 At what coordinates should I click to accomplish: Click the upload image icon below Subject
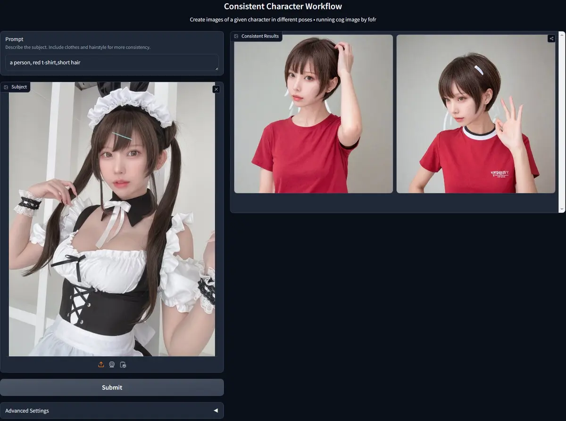tap(101, 364)
